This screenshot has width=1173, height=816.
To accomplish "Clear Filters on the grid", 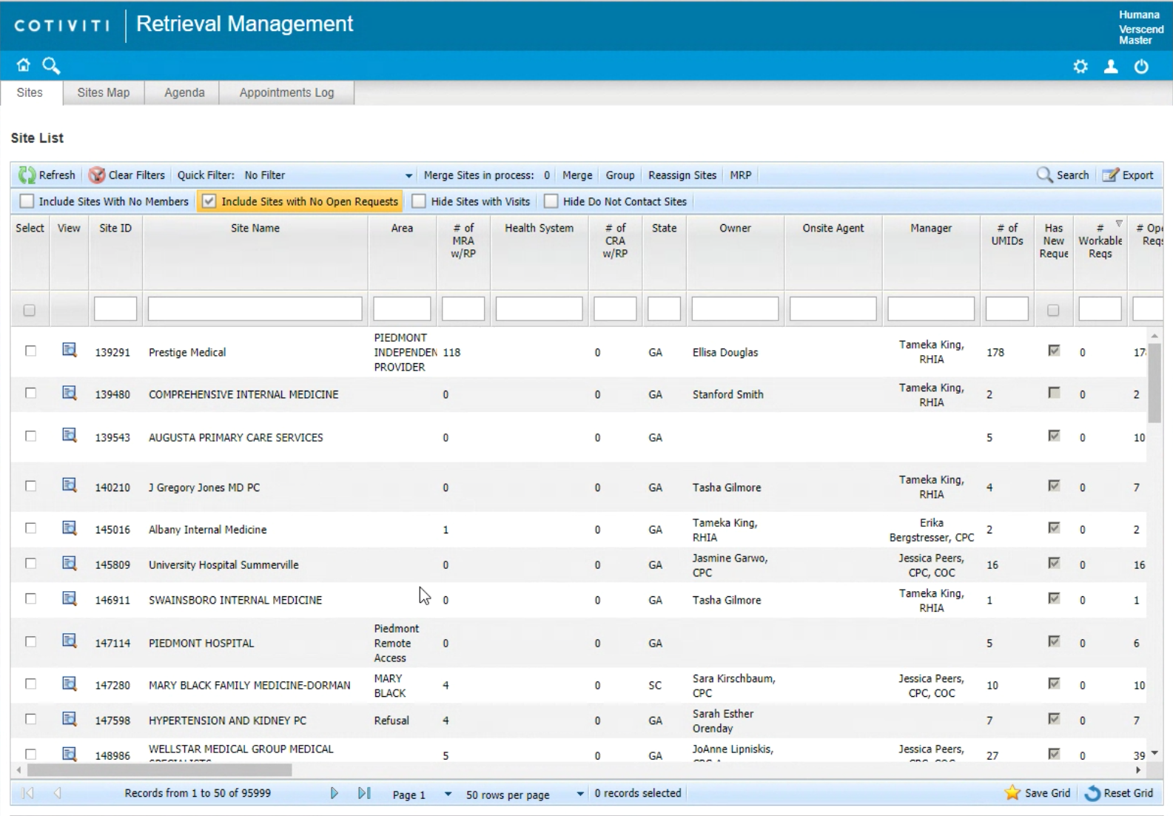I will tap(127, 175).
